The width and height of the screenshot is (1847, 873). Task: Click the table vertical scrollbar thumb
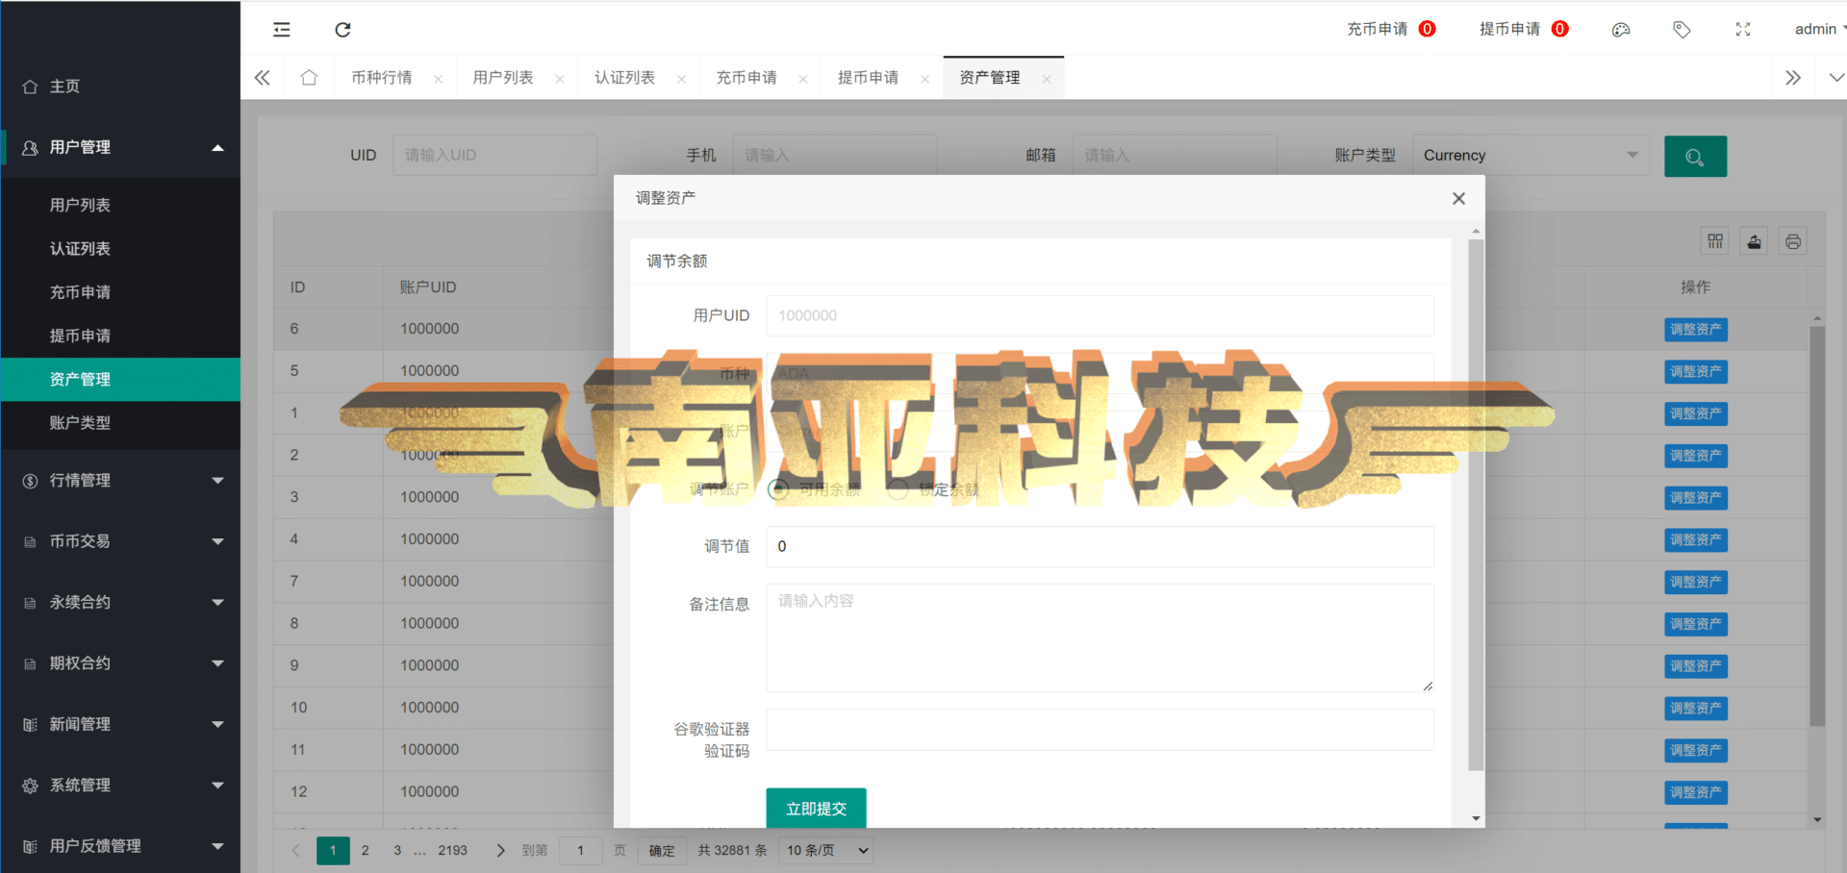tap(1817, 526)
